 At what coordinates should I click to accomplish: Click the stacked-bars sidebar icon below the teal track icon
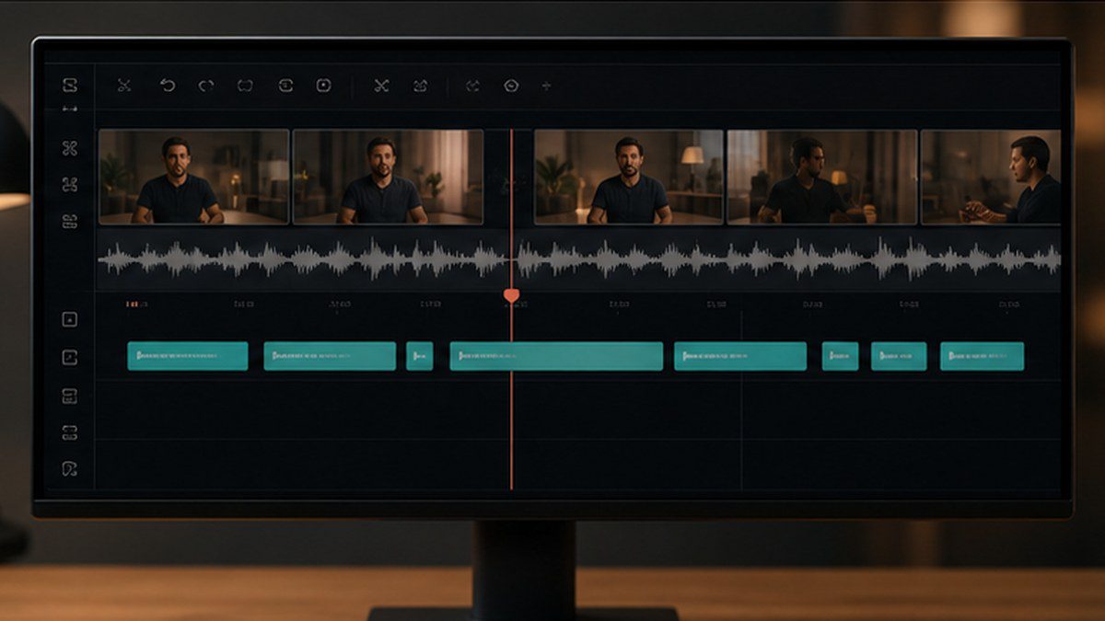pos(70,397)
